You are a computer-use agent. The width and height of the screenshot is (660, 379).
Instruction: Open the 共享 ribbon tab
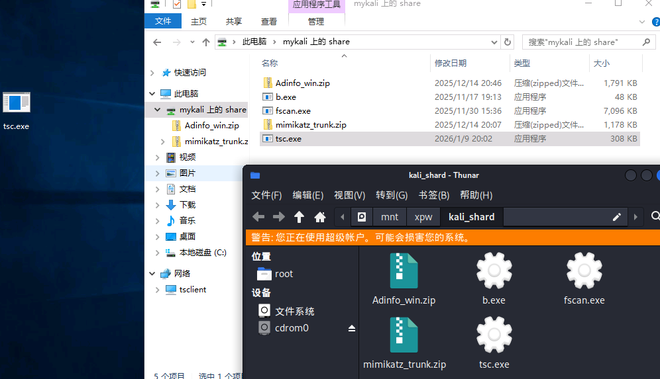pyautogui.click(x=234, y=21)
